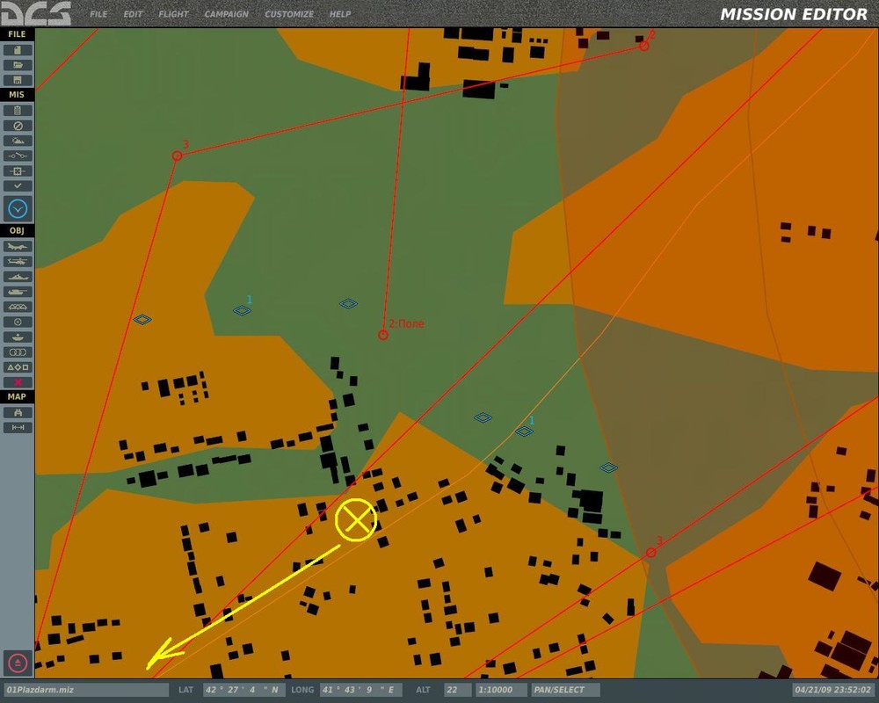The image size is (879, 703).
Task: Select the helicopter group tool
Action: (x=18, y=261)
